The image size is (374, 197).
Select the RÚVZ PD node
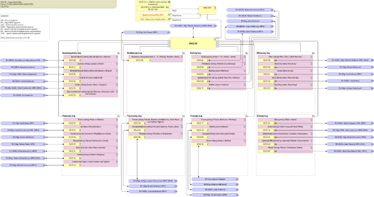[x=137, y=137]
